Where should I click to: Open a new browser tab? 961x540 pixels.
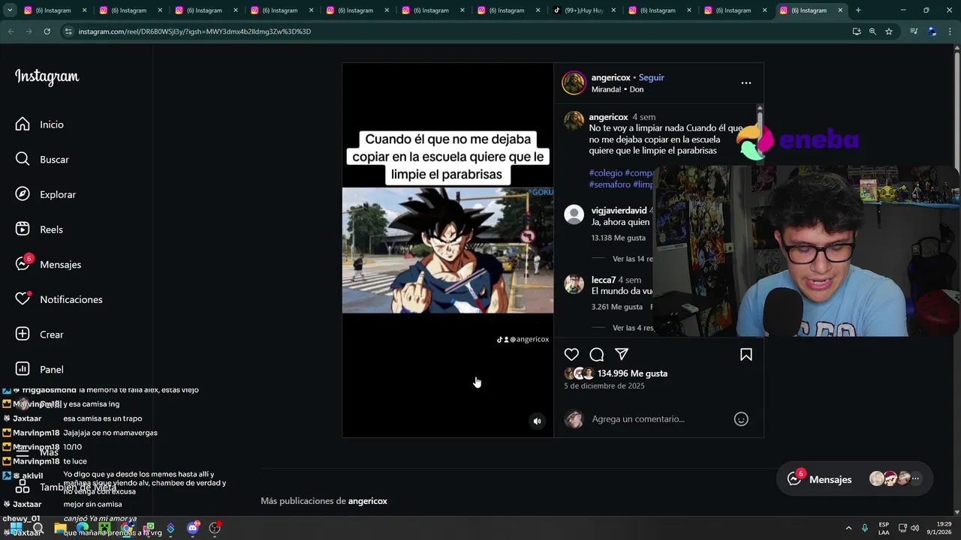(x=858, y=10)
